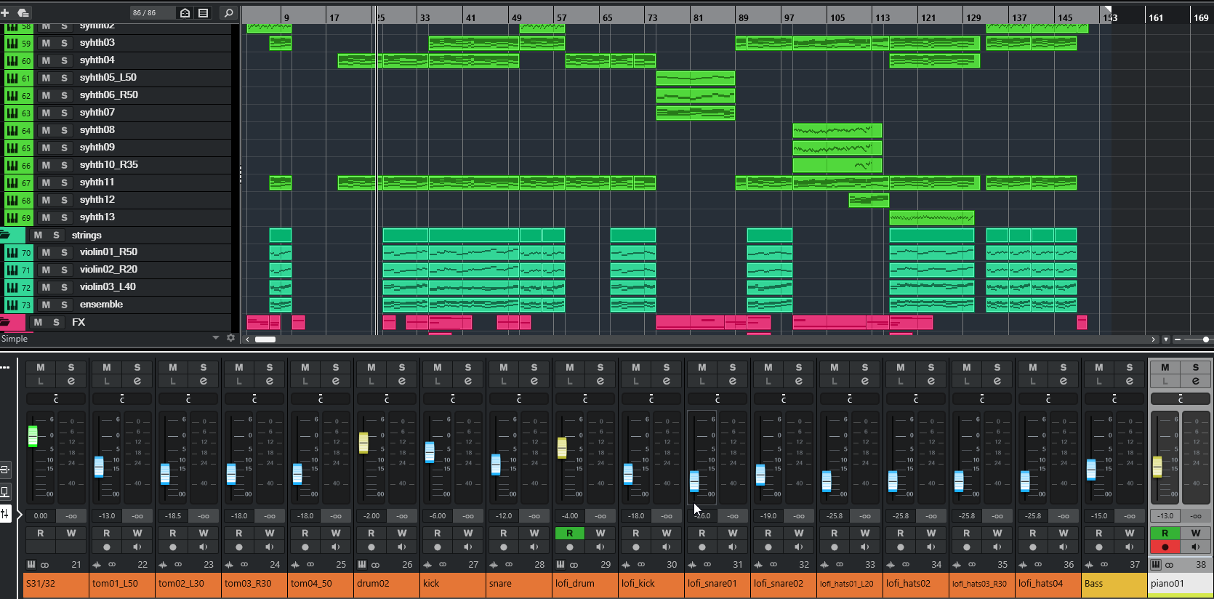Click Edit Channel Settings on kick channel
The height and width of the screenshot is (599, 1214).
tap(468, 381)
